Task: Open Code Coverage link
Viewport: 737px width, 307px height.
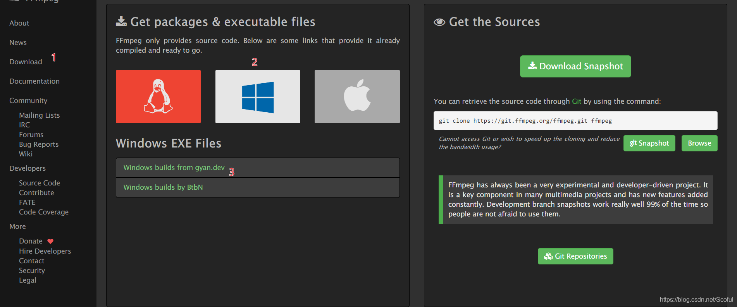Action: (x=44, y=212)
